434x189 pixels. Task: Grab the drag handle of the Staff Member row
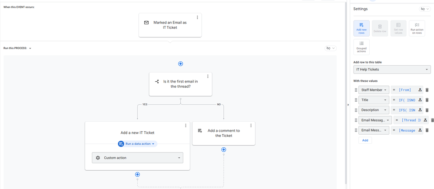click(356, 90)
